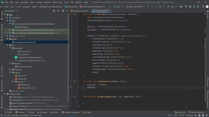Open the Event Log
Screen dimensions: 209x117
(x=180, y=112)
